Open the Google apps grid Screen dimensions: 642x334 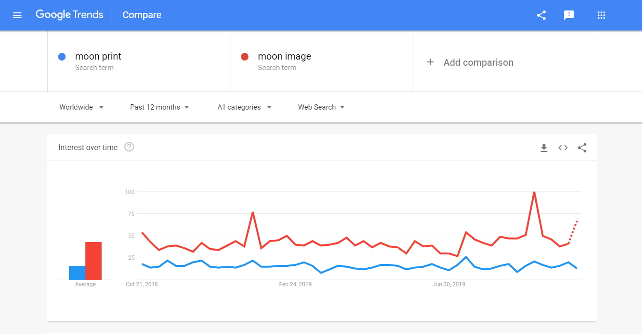601,15
